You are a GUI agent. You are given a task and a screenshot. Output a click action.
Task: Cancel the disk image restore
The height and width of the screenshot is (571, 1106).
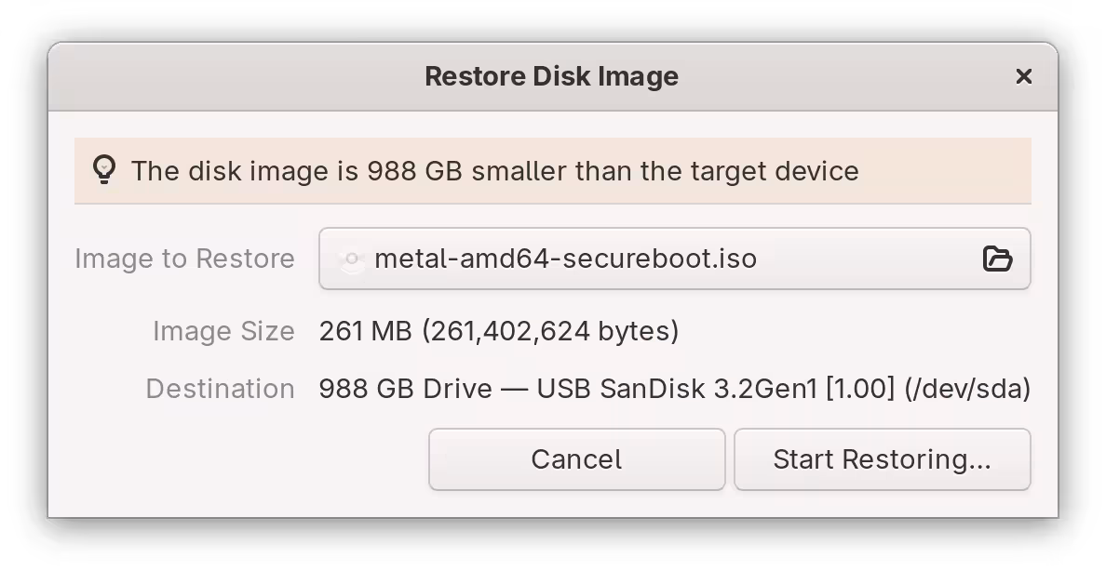click(x=576, y=458)
